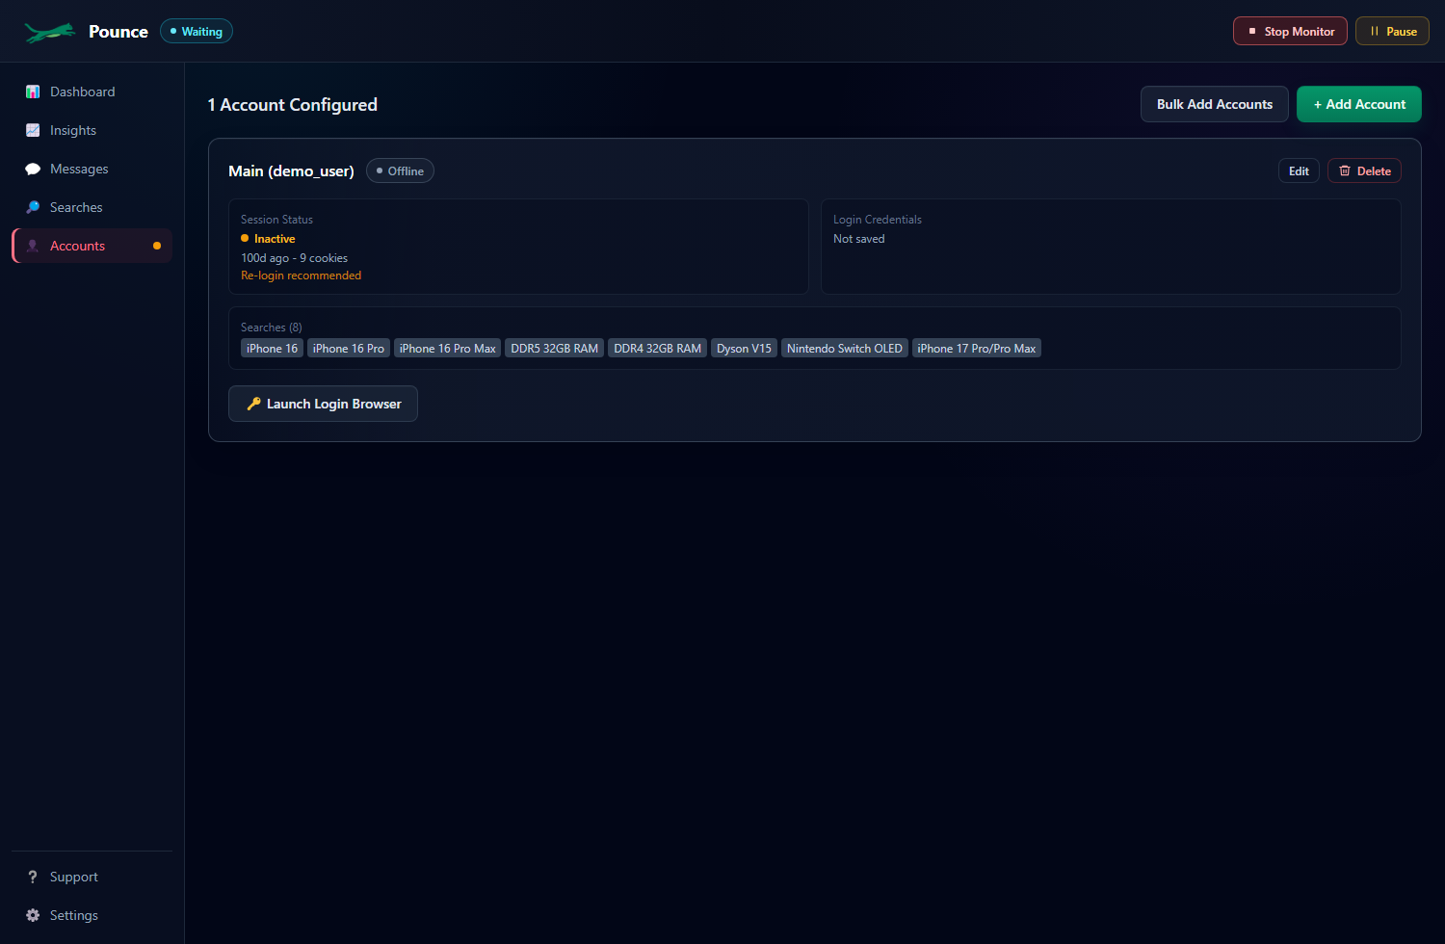Launch the login browser
Screen dimensions: 1445x944
[x=323, y=404]
